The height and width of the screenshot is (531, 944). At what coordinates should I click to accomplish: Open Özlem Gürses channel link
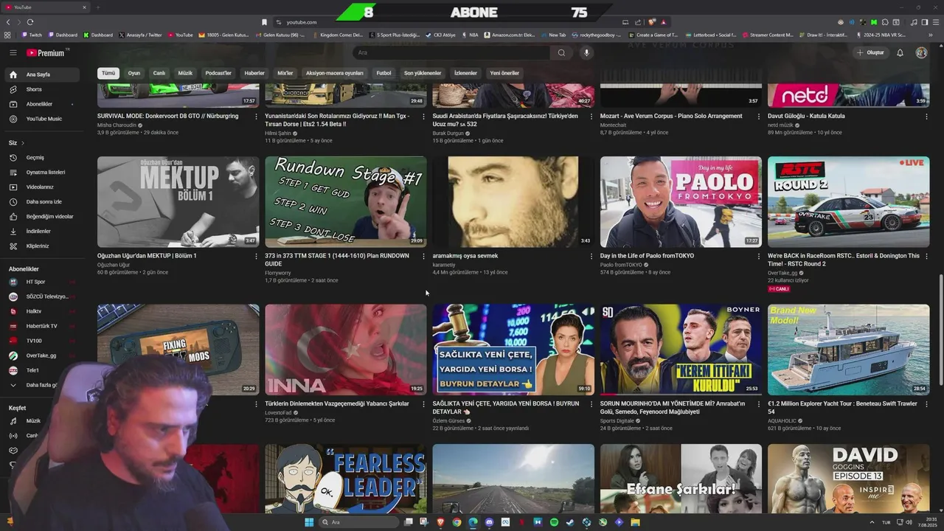(x=448, y=420)
